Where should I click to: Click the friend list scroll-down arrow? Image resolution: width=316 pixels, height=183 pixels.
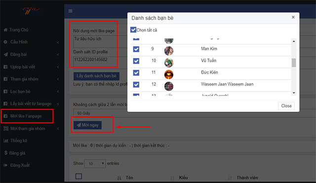click(x=294, y=93)
